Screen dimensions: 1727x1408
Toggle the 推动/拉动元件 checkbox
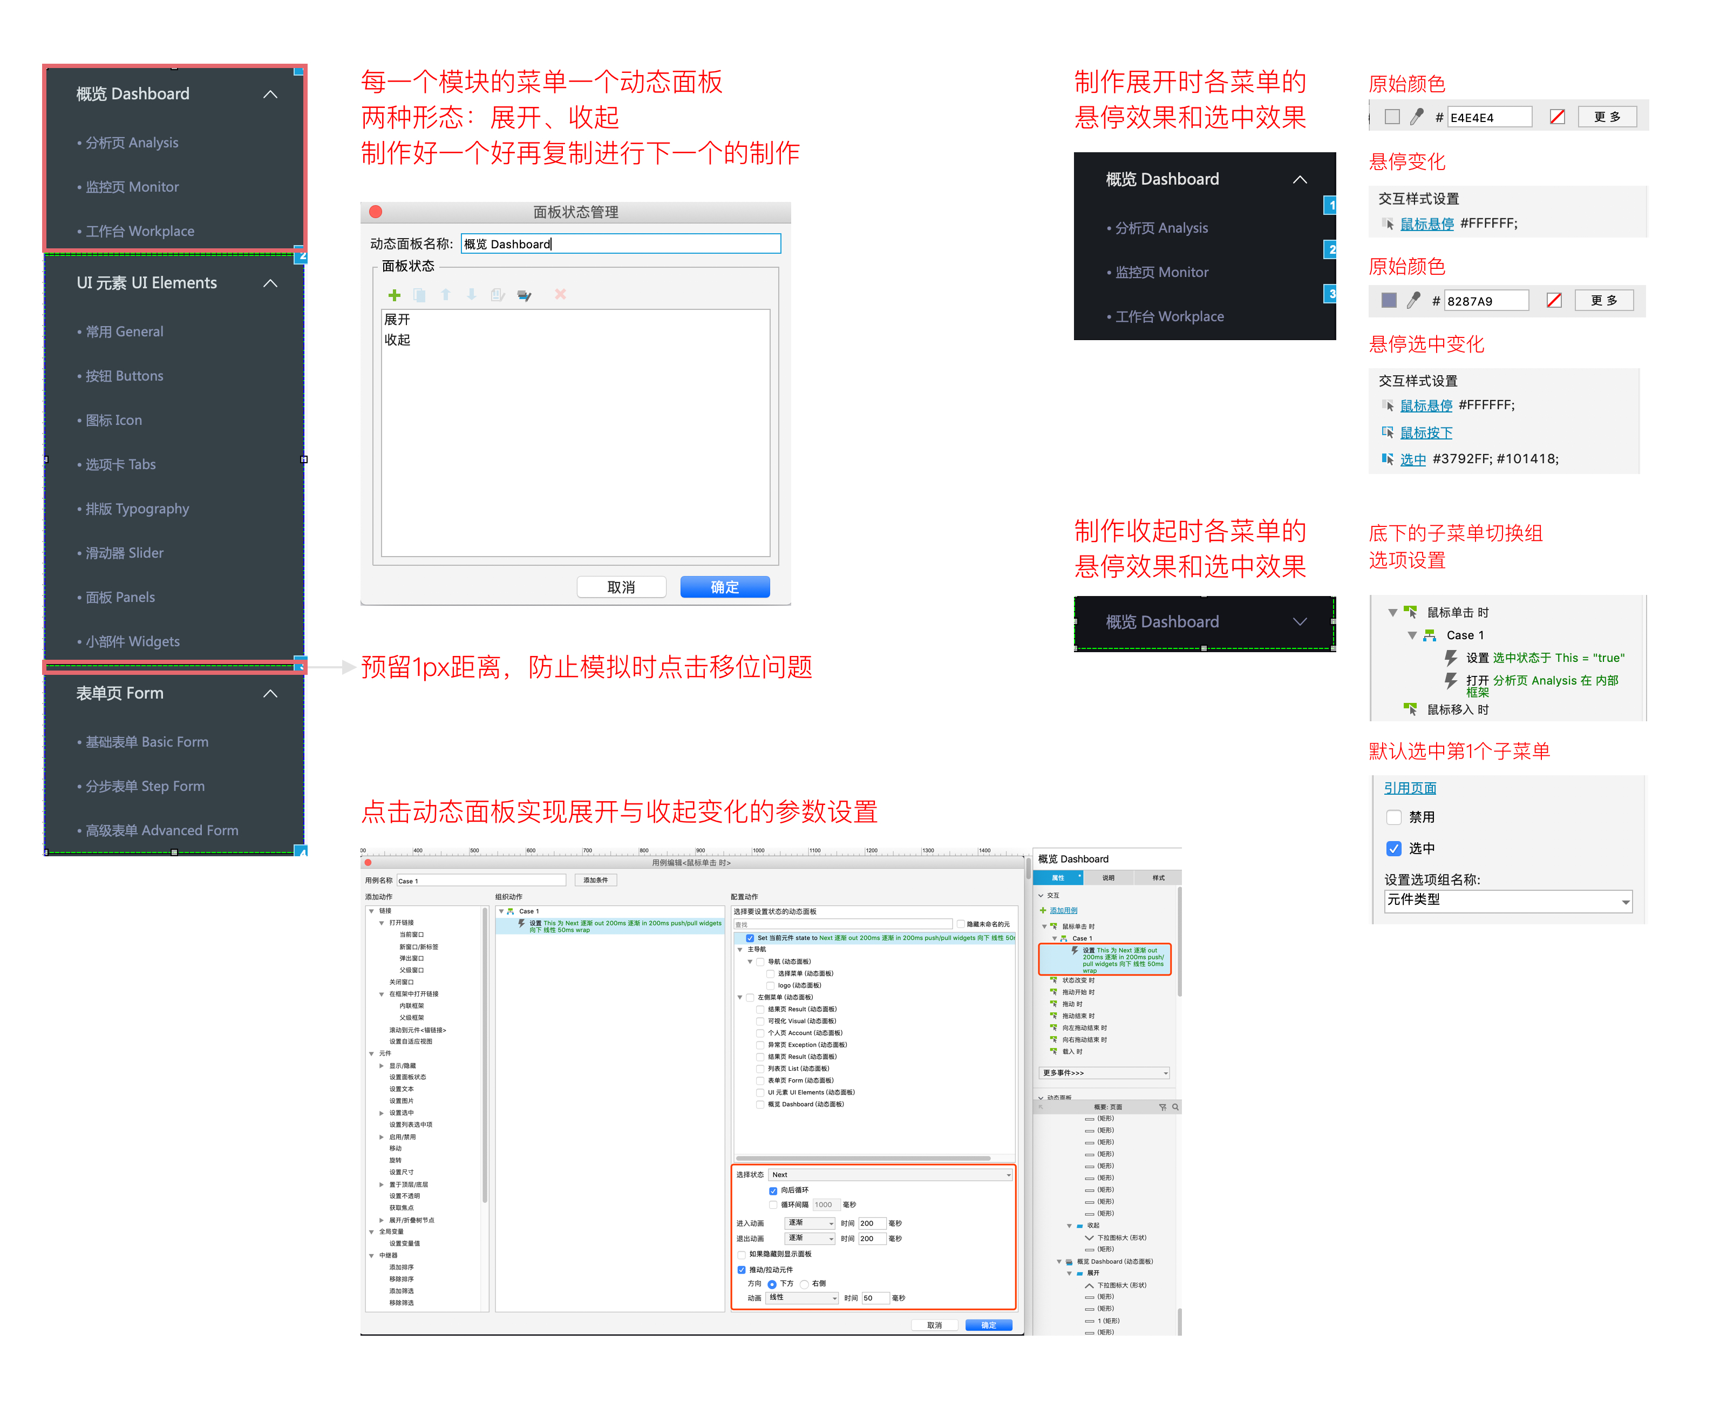pos(741,1270)
